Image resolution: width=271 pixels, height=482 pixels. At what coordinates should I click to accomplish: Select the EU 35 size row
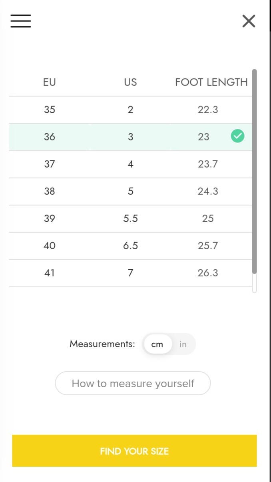point(50,110)
